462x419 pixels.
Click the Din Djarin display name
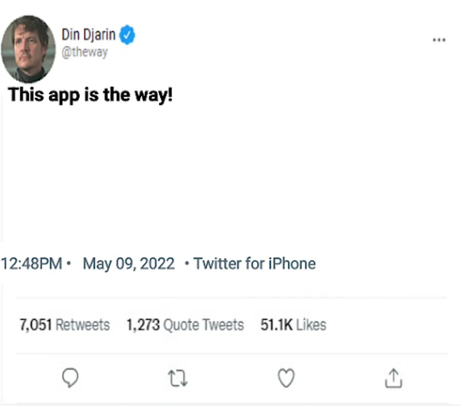[88, 35]
